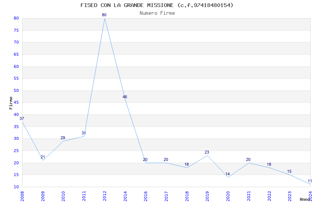
Task: Click the Anno x-axis label
Action: point(305,199)
